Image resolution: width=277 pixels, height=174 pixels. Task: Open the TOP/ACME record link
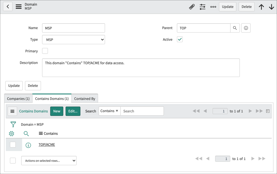(x=46, y=144)
